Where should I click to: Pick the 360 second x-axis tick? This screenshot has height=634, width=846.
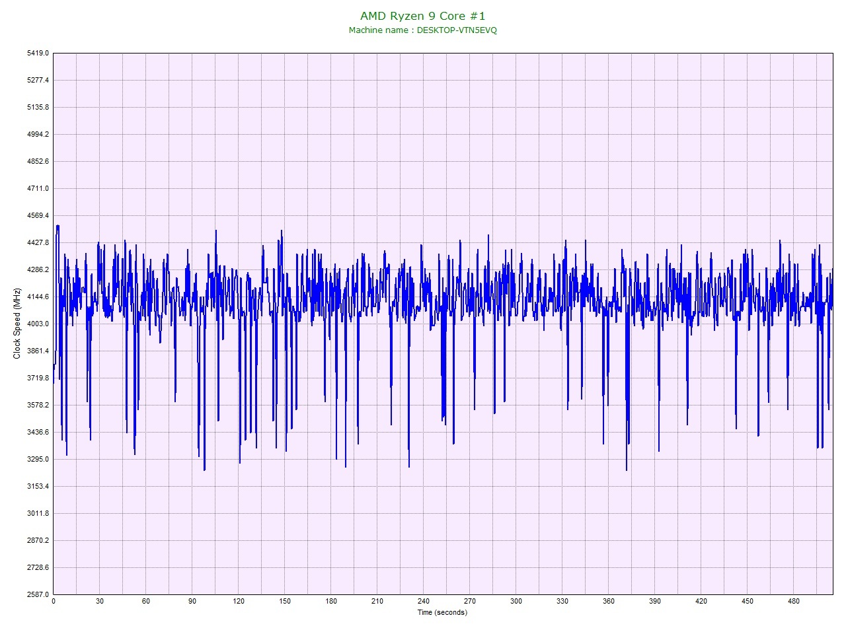coord(609,602)
